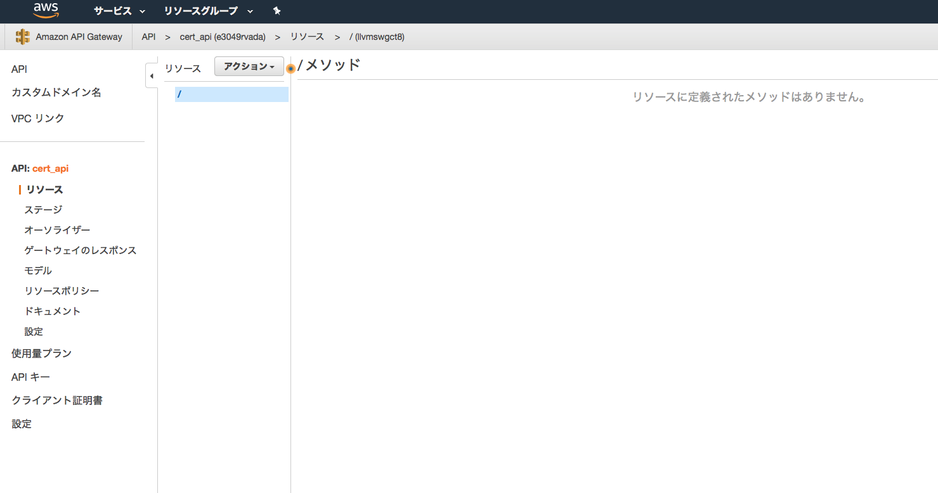The image size is (938, 493).
Task: Open クライアント証明書 in sidebar
Action: pyautogui.click(x=57, y=400)
